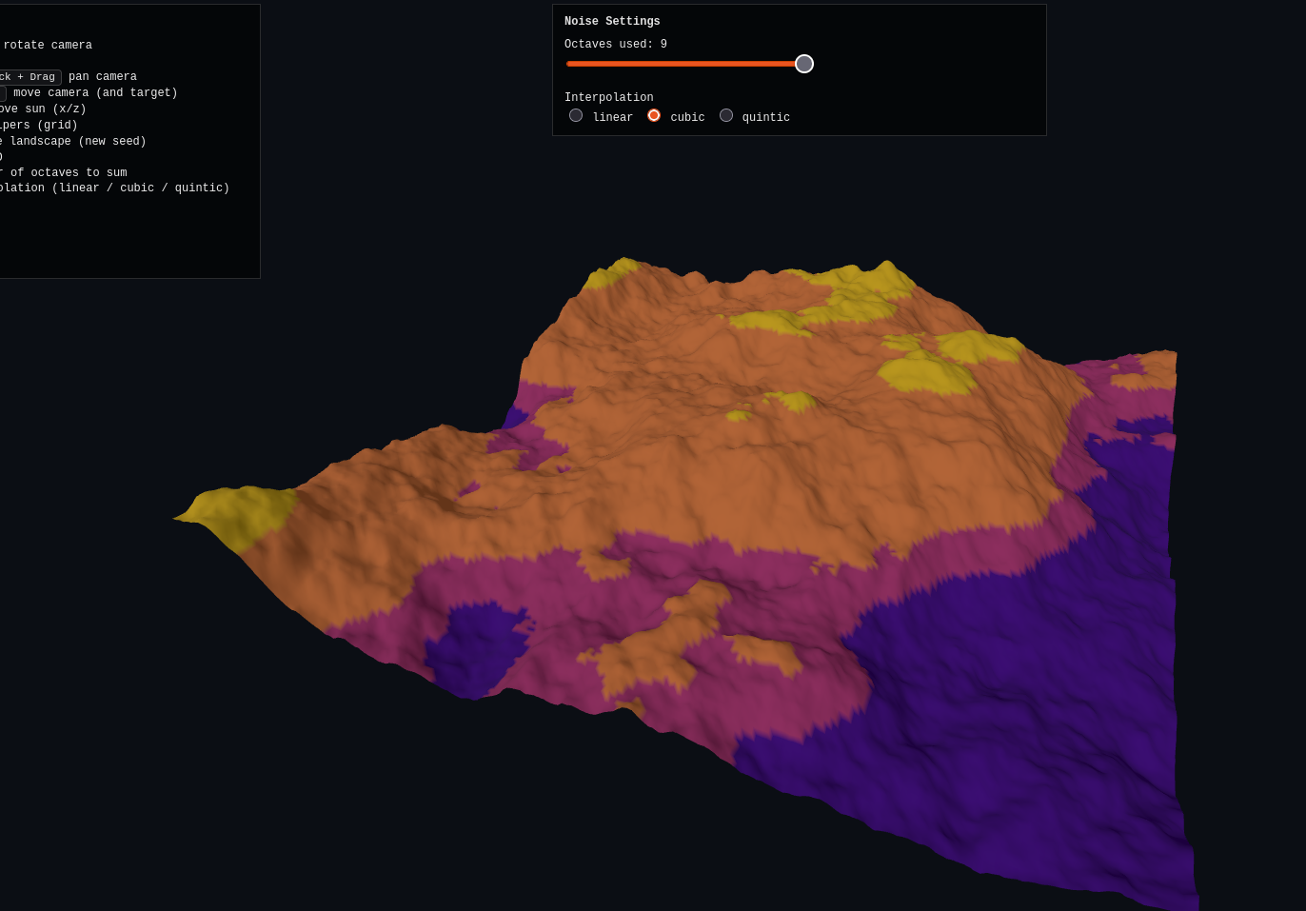This screenshot has height=911, width=1306.
Task: Click the "cubic" text label
Action: point(687,118)
